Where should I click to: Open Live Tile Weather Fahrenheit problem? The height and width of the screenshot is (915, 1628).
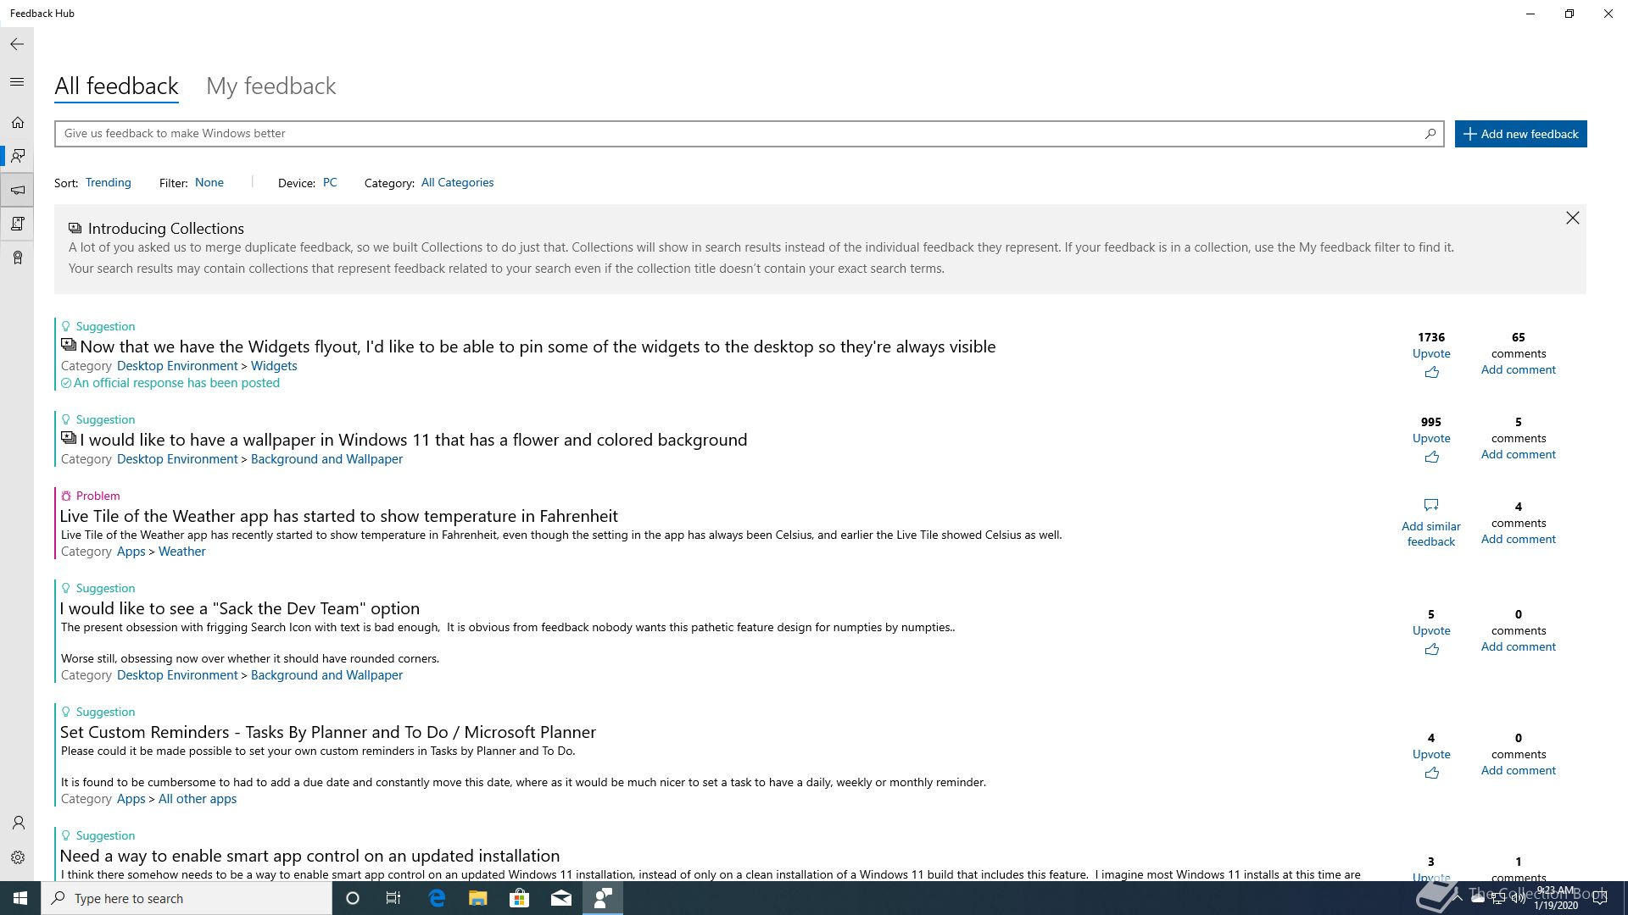click(338, 516)
